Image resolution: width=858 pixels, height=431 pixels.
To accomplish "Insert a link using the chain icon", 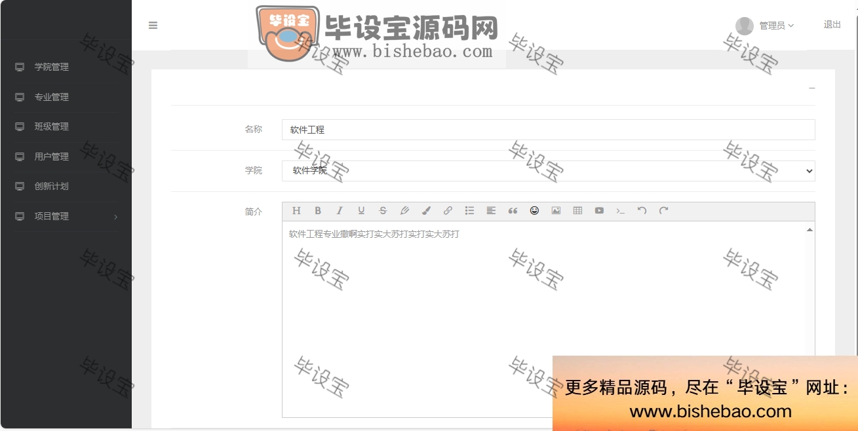I will point(448,210).
